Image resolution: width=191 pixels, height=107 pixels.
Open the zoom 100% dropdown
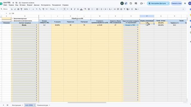(27, 9)
